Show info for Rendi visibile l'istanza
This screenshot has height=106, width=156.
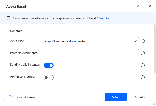pyautogui.click(x=143, y=65)
